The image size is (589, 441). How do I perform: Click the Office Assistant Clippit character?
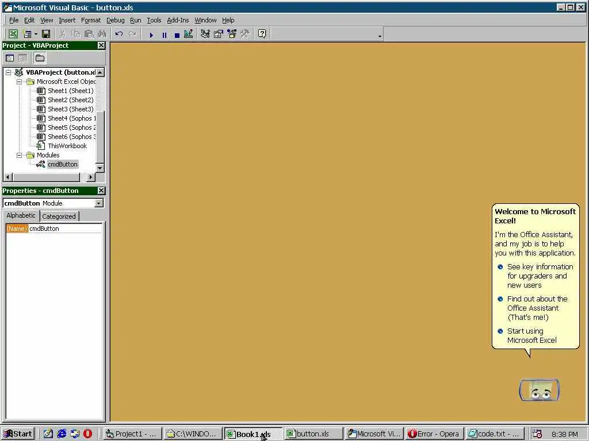point(540,390)
